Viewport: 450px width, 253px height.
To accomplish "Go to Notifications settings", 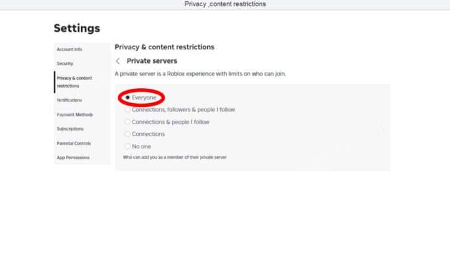I will point(70,100).
